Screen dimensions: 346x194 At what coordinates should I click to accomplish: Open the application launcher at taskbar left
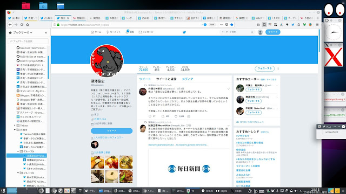[3, 190]
